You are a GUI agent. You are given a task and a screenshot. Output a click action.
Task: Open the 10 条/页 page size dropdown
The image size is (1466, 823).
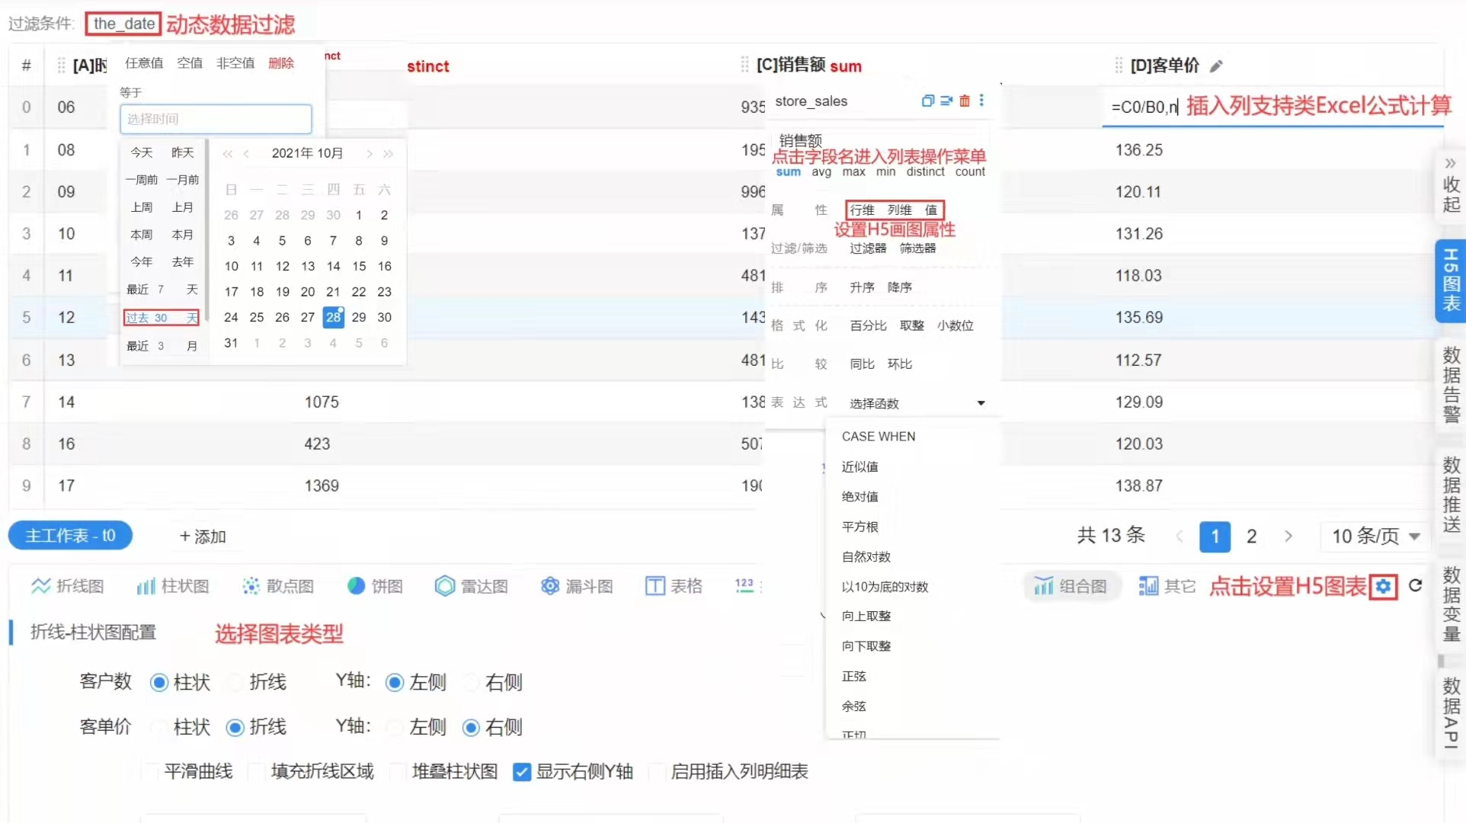(x=1376, y=536)
